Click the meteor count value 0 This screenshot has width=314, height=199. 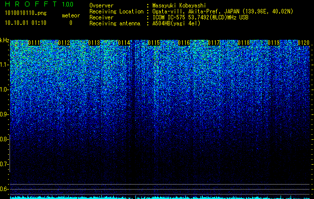point(71,23)
